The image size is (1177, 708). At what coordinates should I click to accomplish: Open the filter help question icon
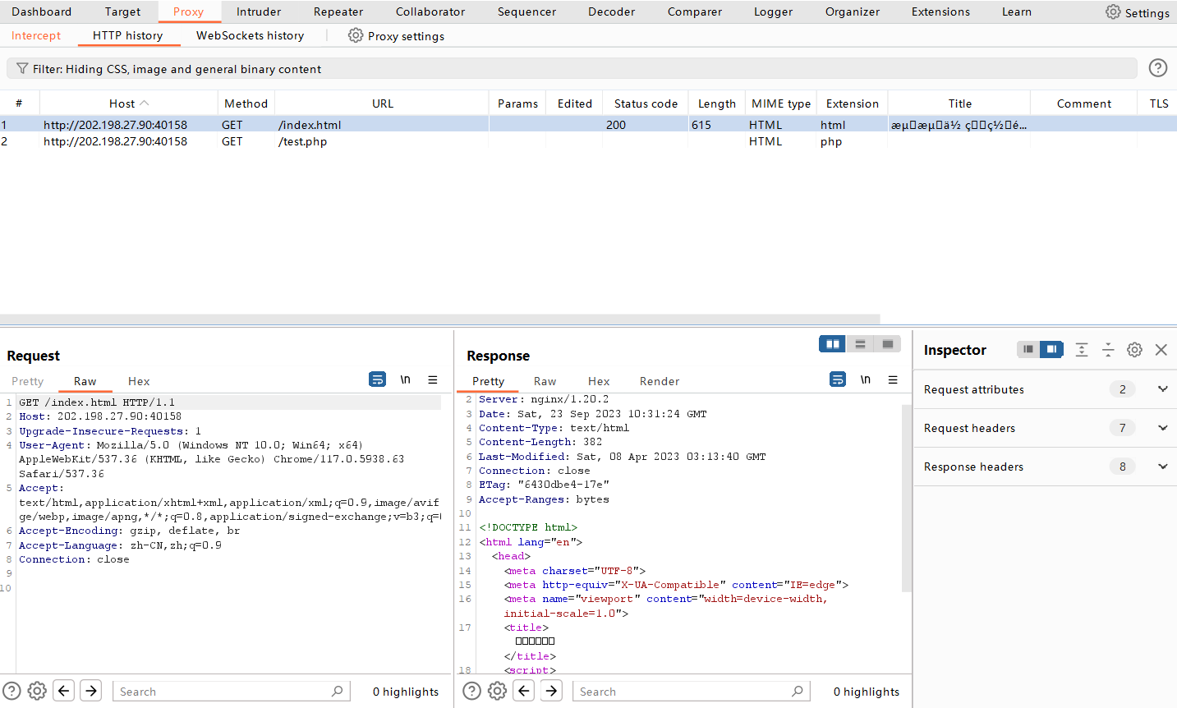tap(1158, 68)
